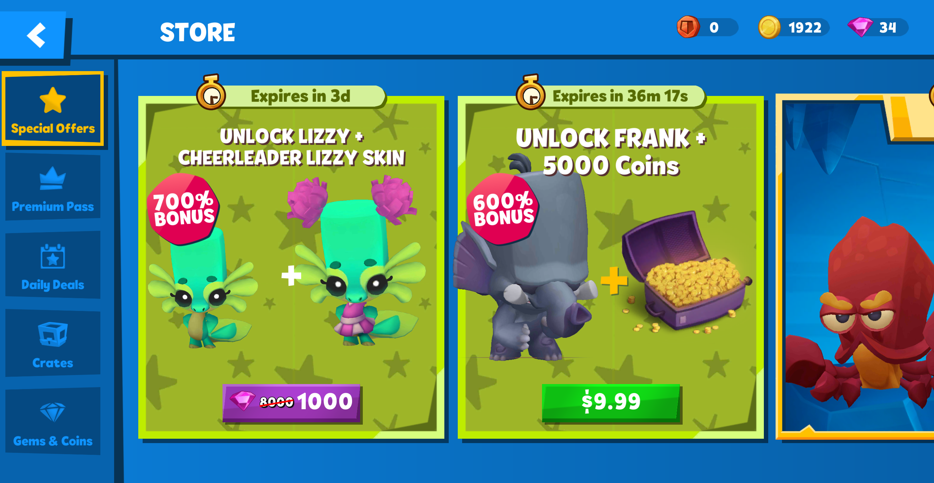Click the Frank offer stopwatch icon
This screenshot has width=934, height=483.
point(531,93)
